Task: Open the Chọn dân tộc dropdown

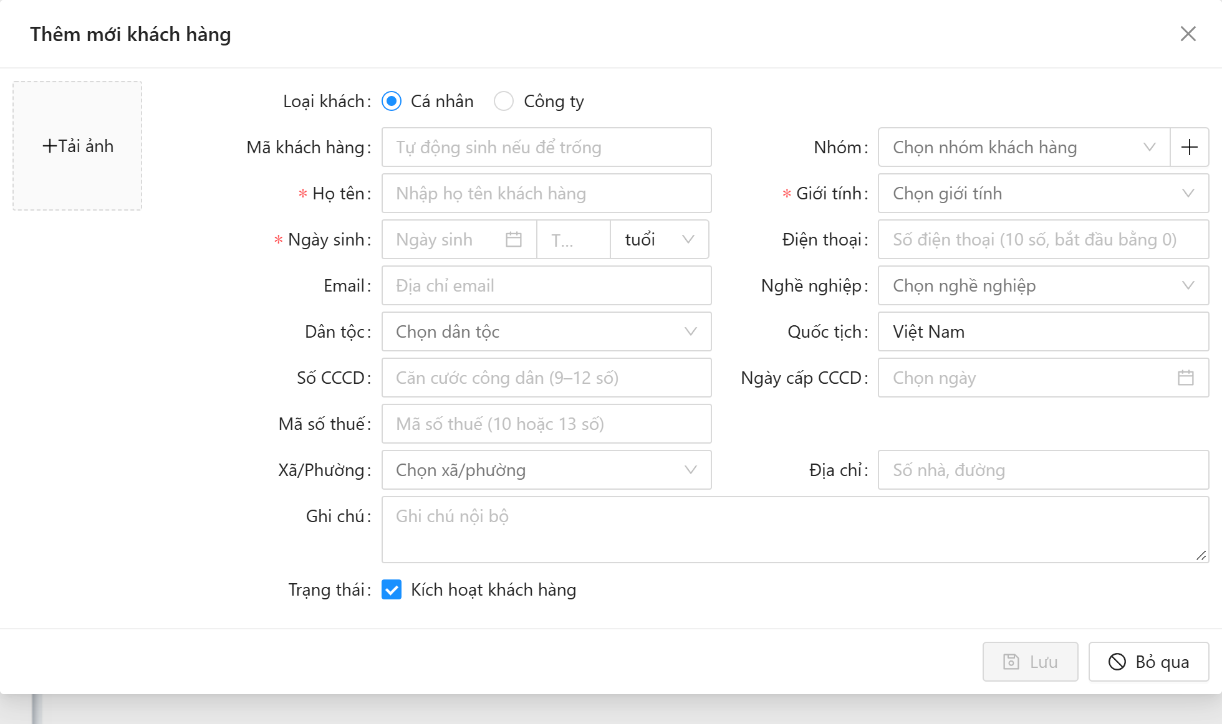Action: point(547,331)
